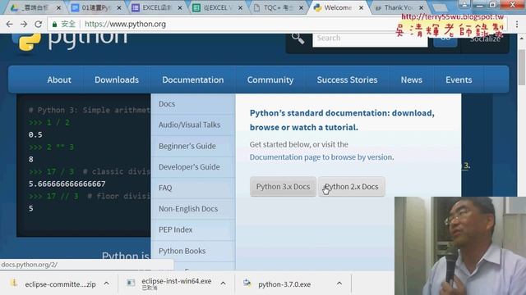Switch to the green-sheet EXCEL tab

coord(216,7)
